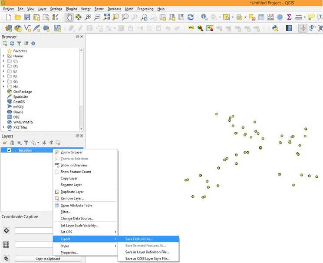Click the Remove Layer icon in Layers toolbar
The image size is (323, 263).
point(58,143)
